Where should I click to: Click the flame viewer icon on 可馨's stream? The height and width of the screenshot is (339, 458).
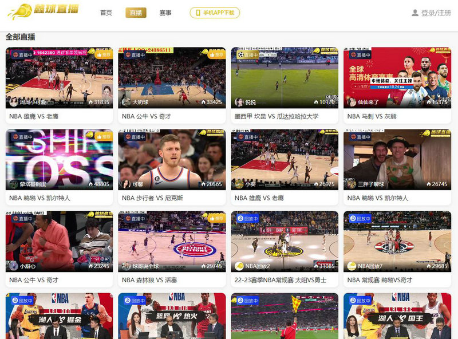coord(203,184)
